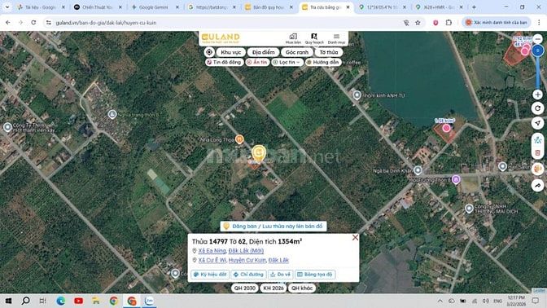Close the parcel info popup
The width and height of the screenshot is (547, 308).
(x=355, y=237)
